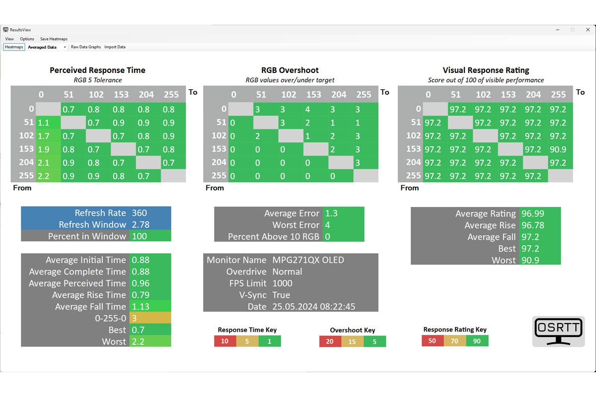Click the yellow 0-255-0 value cell
The image size is (596, 397).
tap(150, 318)
